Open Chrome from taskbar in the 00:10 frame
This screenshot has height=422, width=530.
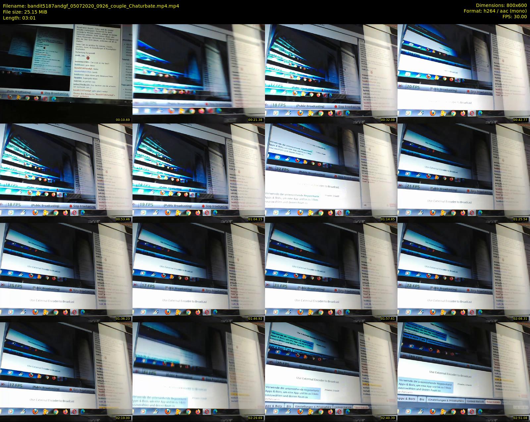coord(27,98)
